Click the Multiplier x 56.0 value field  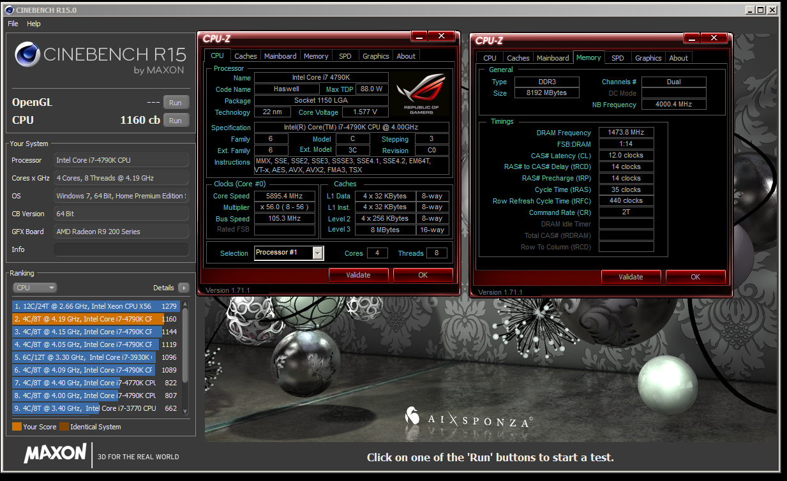(x=285, y=207)
